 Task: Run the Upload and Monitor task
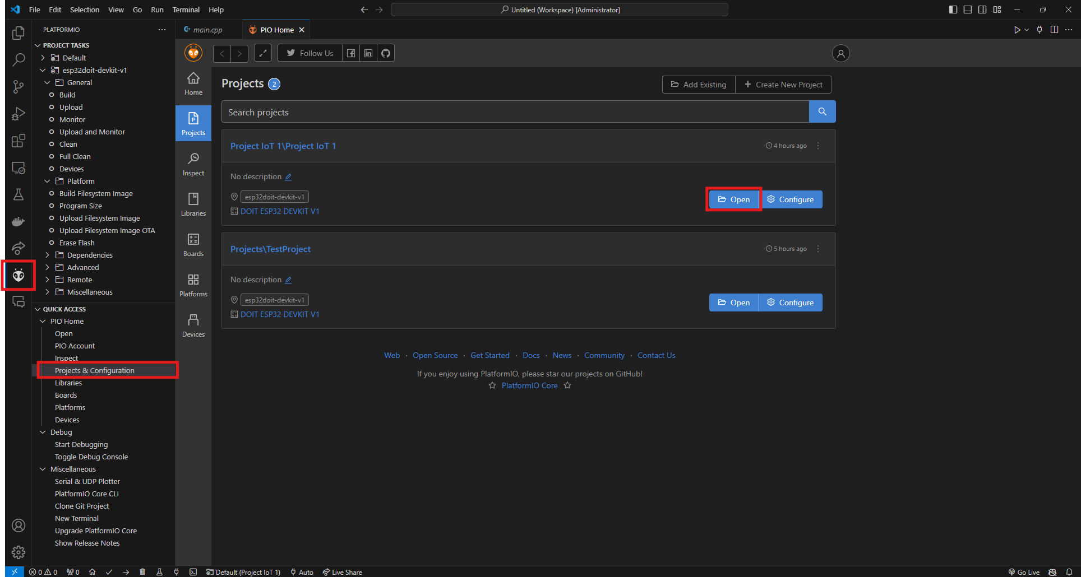92,132
